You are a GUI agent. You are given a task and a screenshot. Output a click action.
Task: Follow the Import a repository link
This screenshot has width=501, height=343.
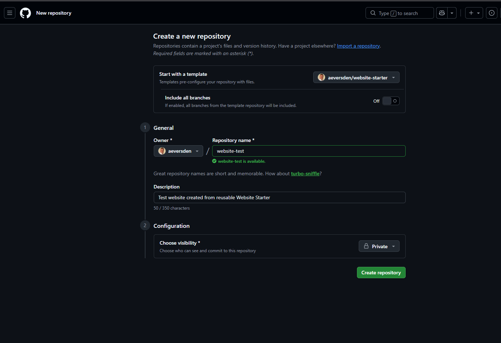358,46
